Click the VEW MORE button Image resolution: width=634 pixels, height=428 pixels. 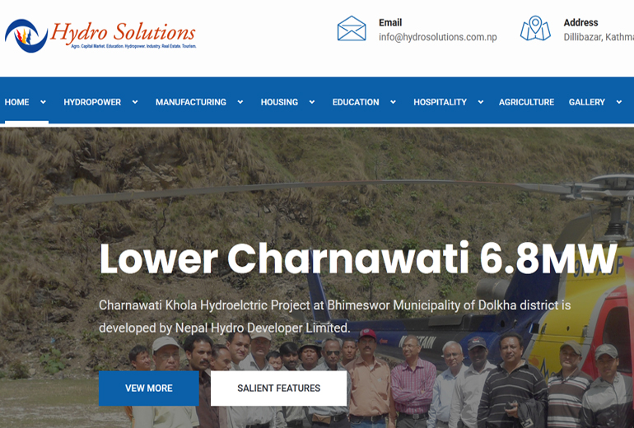pos(149,388)
